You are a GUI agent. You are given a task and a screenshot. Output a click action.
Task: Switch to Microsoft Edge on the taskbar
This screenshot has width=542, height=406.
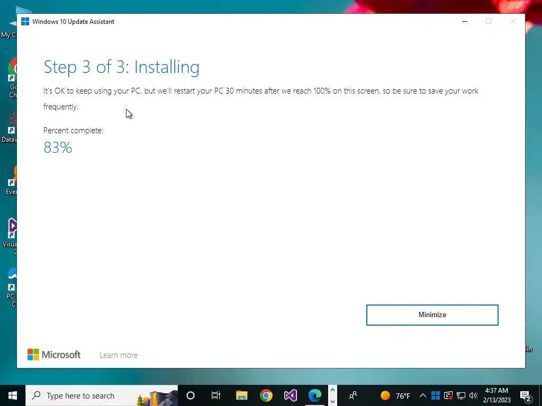314,395
